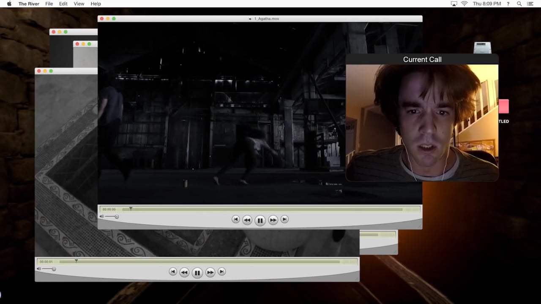Skip to end in lower-left video player
This screenshot has height=304, width=541.
[221, 271]
